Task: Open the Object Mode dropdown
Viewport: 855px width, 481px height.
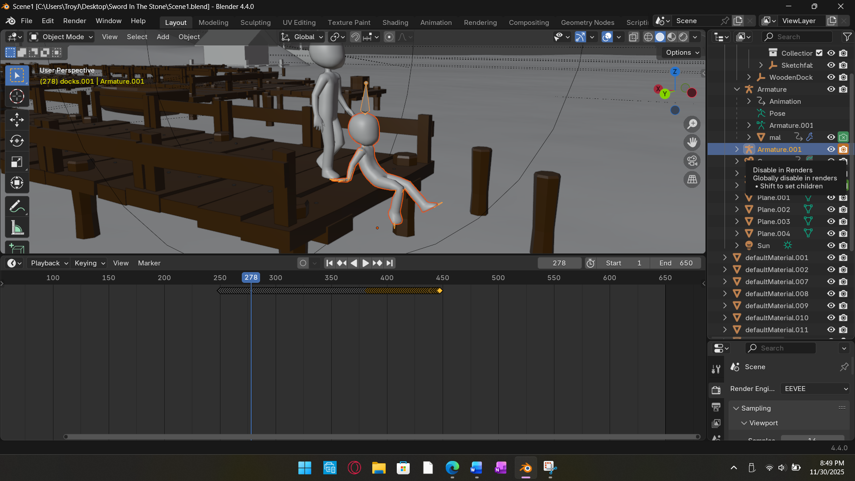Action: (x=61, y=37)
